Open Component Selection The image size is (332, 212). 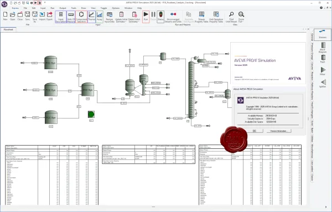[81, 17]
